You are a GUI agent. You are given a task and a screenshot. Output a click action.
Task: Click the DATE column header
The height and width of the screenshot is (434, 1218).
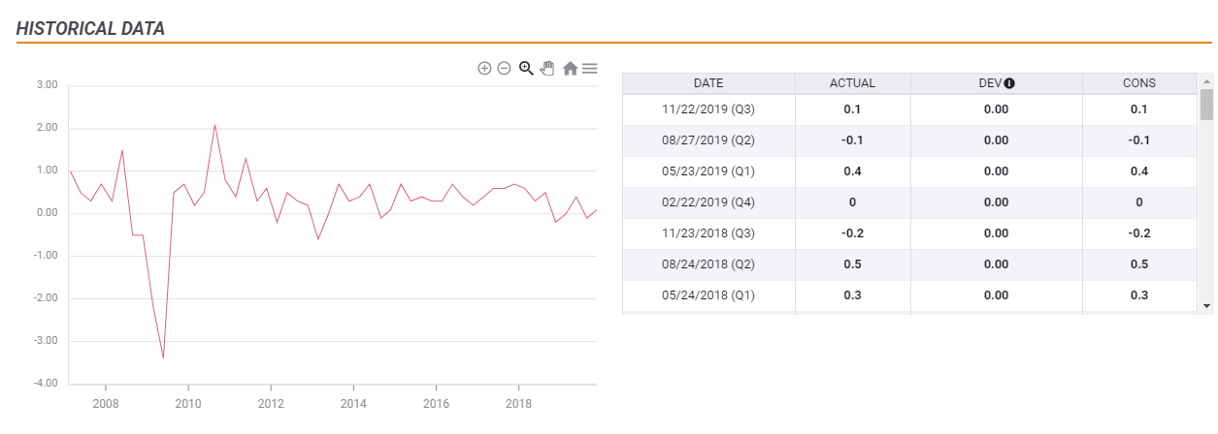708,83
